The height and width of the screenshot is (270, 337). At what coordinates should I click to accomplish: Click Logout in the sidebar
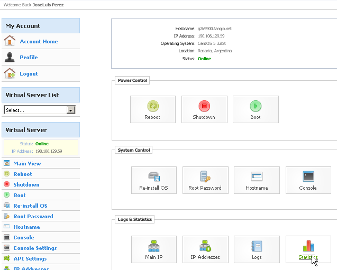pyautogui.click(x=29, y=74)
